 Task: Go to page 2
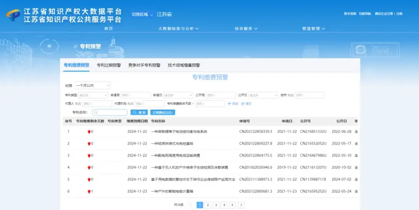click(x=208, y=205)
